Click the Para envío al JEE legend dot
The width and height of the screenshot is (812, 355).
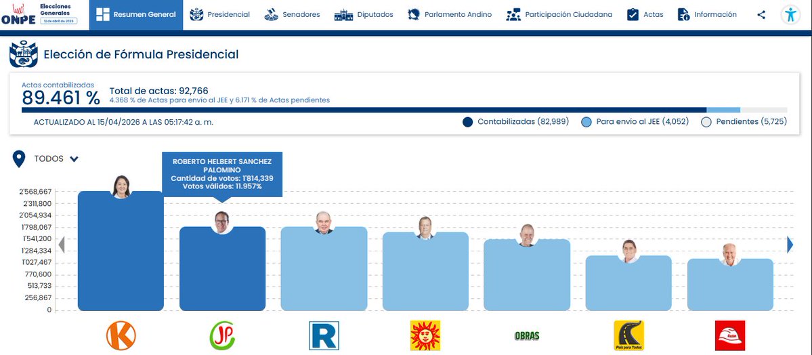click(586, 123)
